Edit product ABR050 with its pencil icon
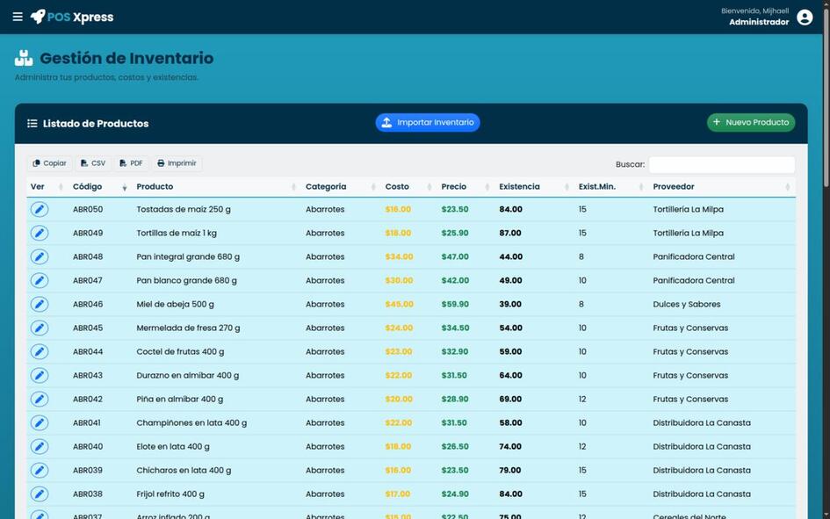The height and width of the screenshot is (519, 830). (x=40, y=210)
